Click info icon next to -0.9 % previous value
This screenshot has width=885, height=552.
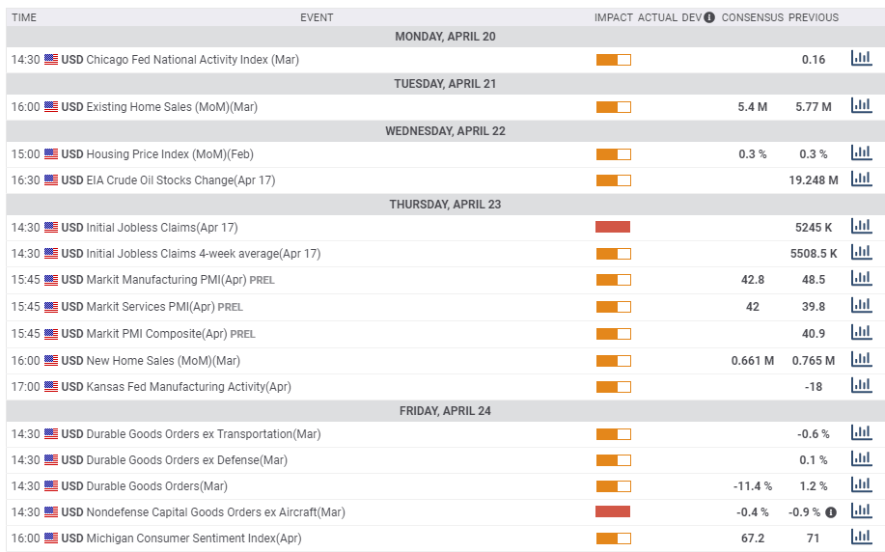coord(830,511)
